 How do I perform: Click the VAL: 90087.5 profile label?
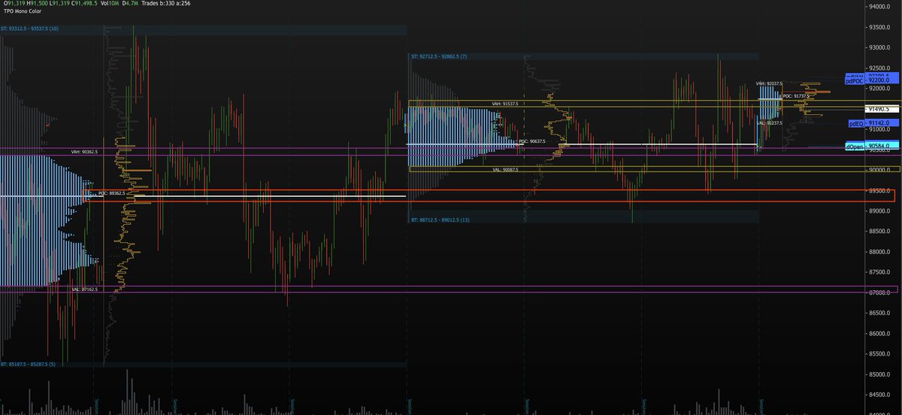pos(506,170)
